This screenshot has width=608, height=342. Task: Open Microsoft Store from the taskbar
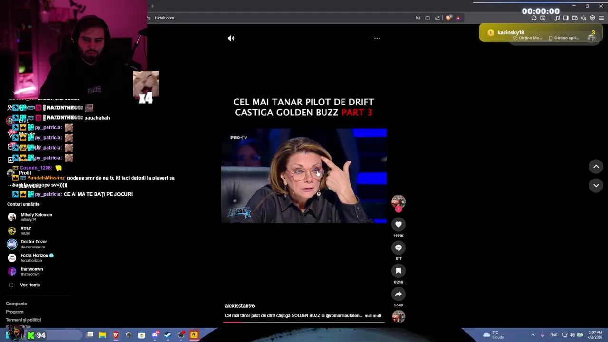click(x=142, y=335)
